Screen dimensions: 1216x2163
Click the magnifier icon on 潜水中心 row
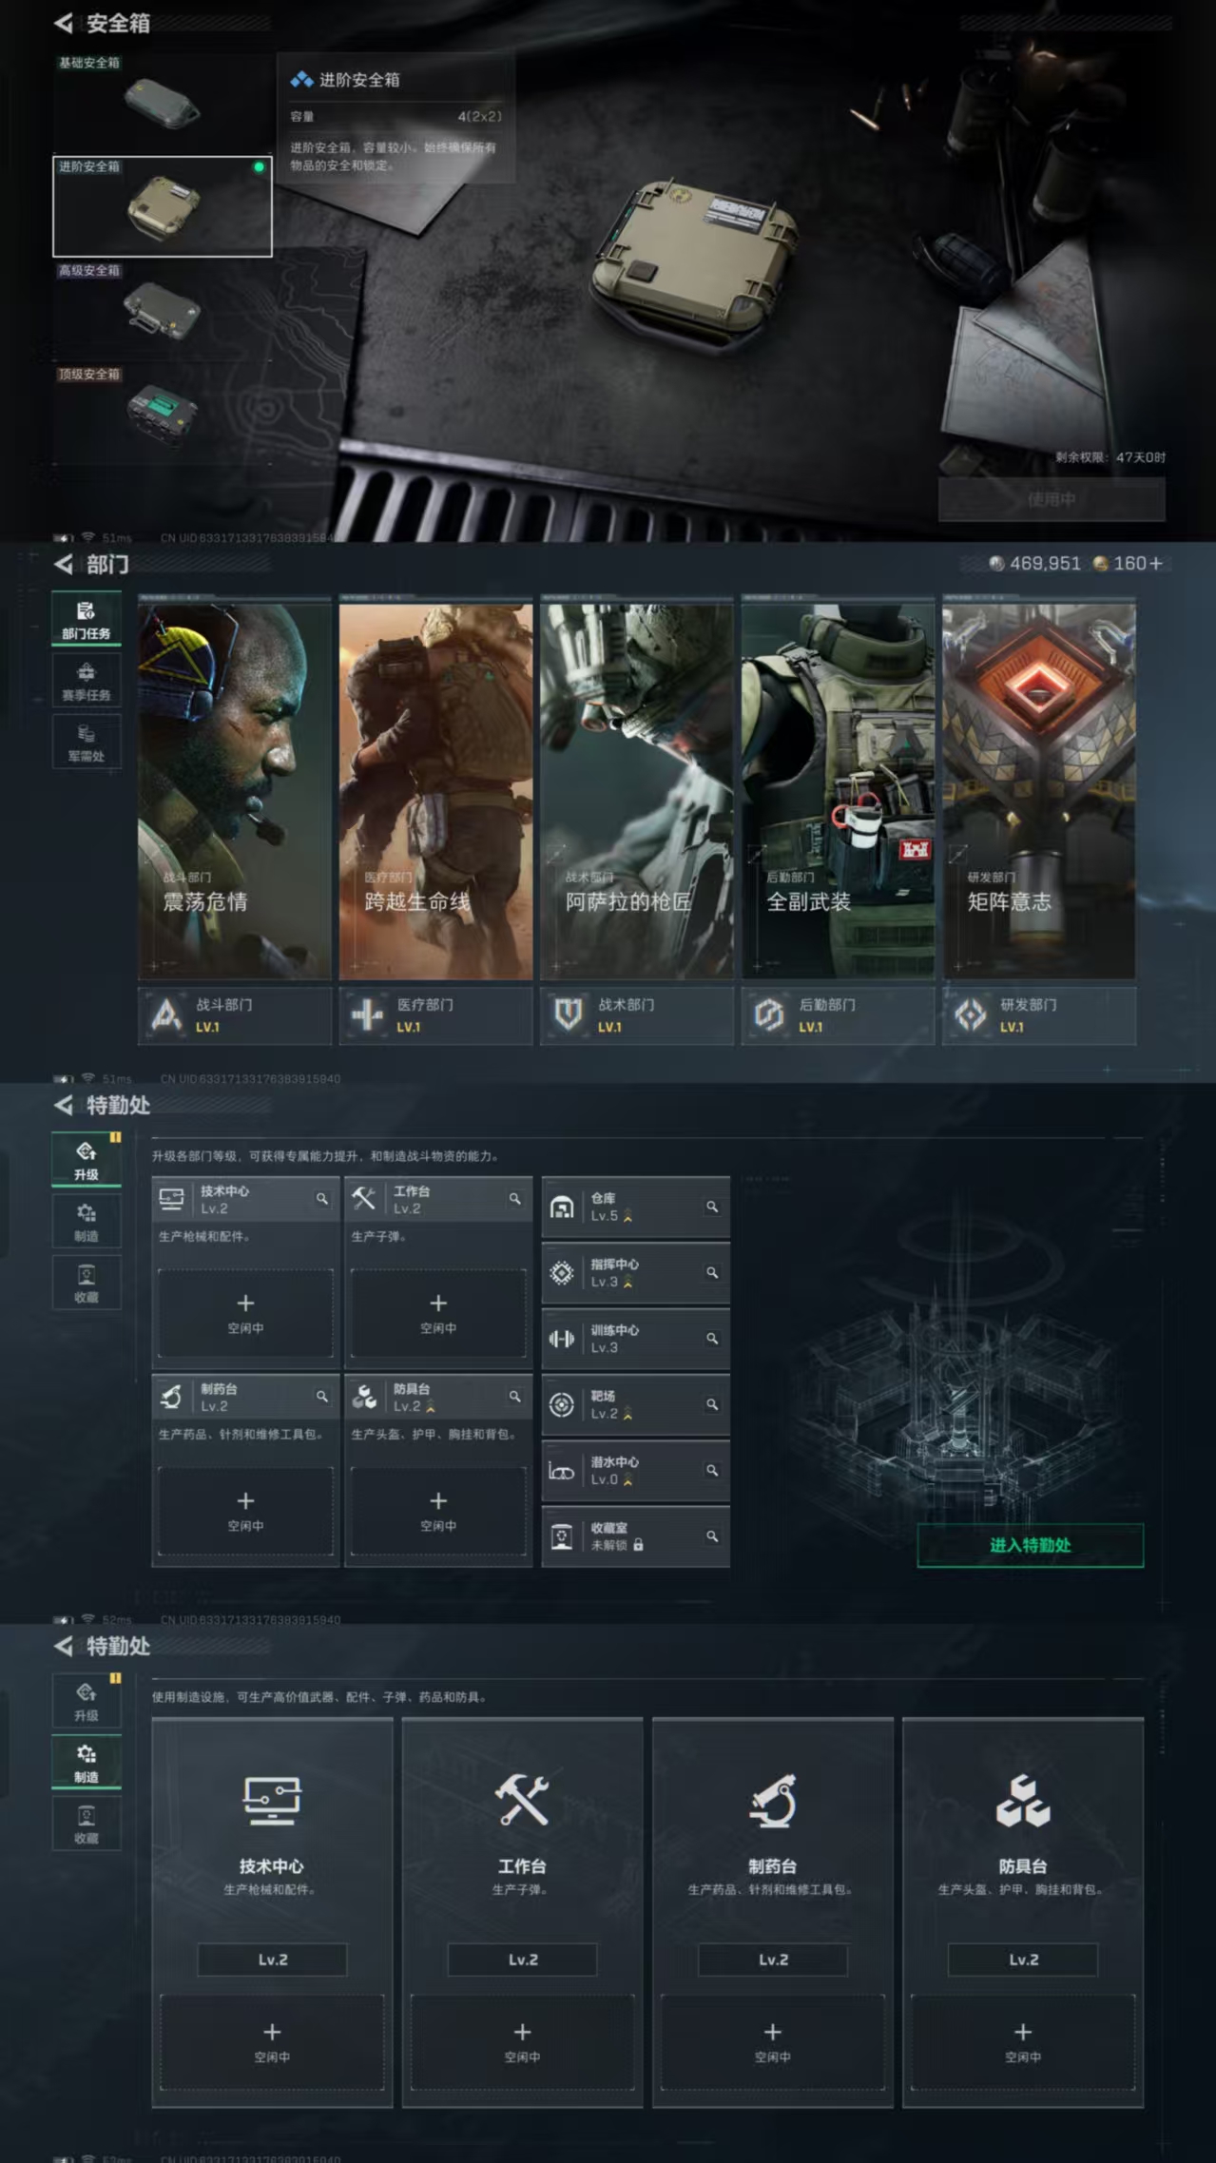711,1470
